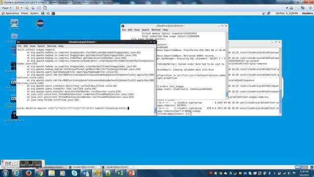Screen dimensions: 314x177
Task: Open Help menu in front scala terminal
Action: pos(61,46)
